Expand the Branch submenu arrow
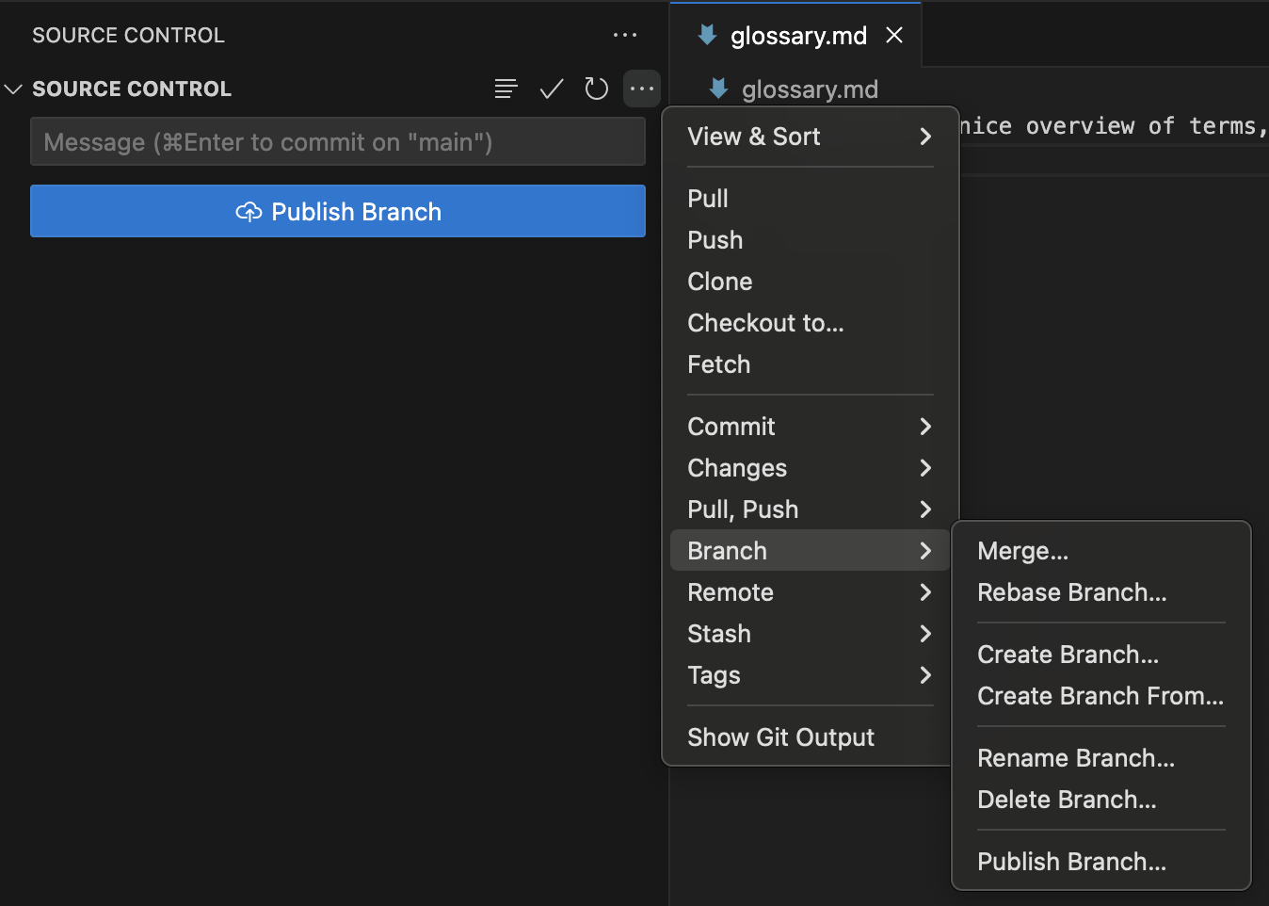Viewport: 1269px width, 906px height. point(925,551)
